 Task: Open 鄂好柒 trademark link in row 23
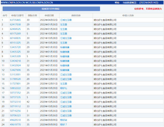point(64,120)
